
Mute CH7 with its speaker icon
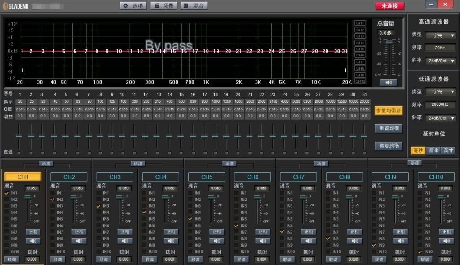[x=309, y=241]
